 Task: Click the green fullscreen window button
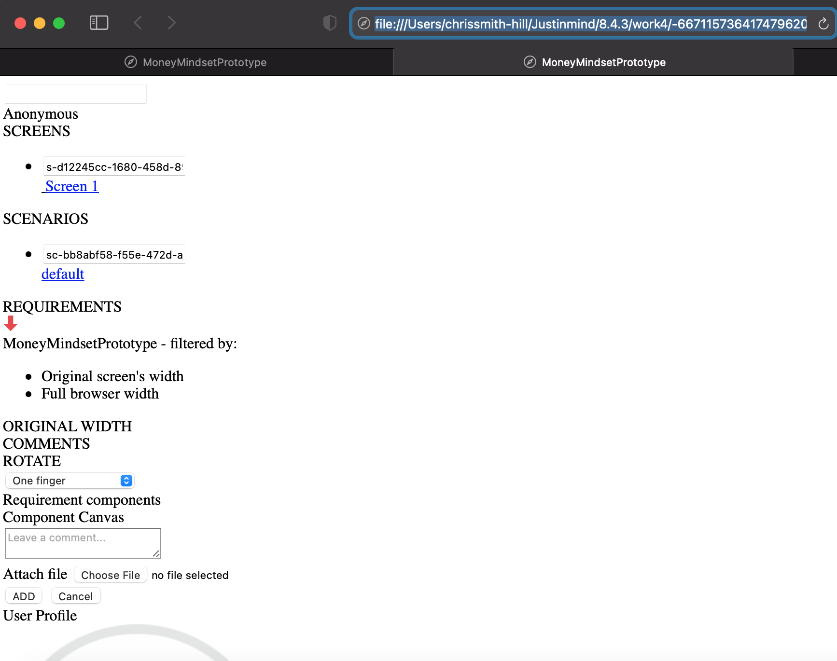click(x=59, y=23)
